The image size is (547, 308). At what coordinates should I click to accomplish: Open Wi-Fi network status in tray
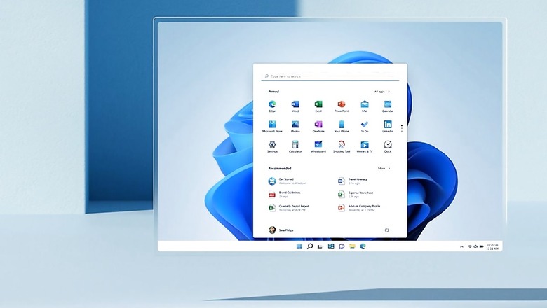[470, 246]
